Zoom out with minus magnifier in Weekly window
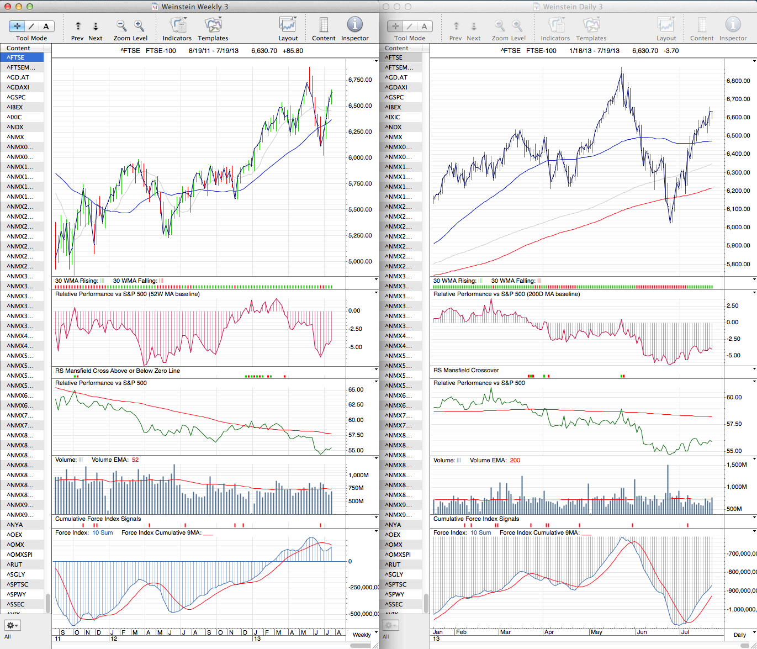The height and width of the screenshot is (649, 757). tap(121, 26)
